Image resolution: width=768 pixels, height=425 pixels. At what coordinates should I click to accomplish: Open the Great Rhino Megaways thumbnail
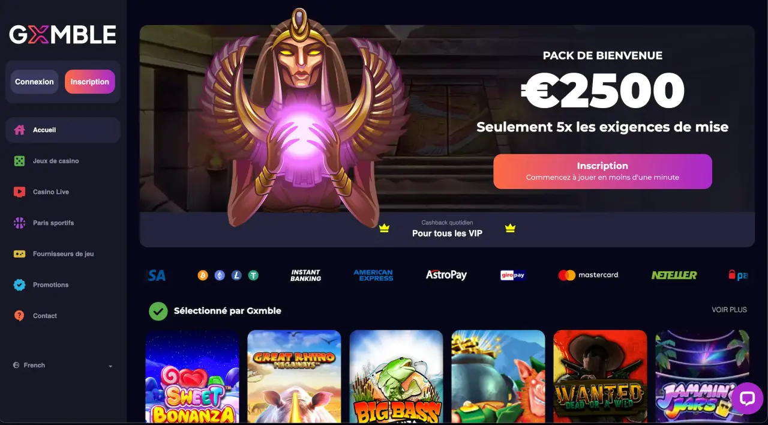click(x=294, y=377)
